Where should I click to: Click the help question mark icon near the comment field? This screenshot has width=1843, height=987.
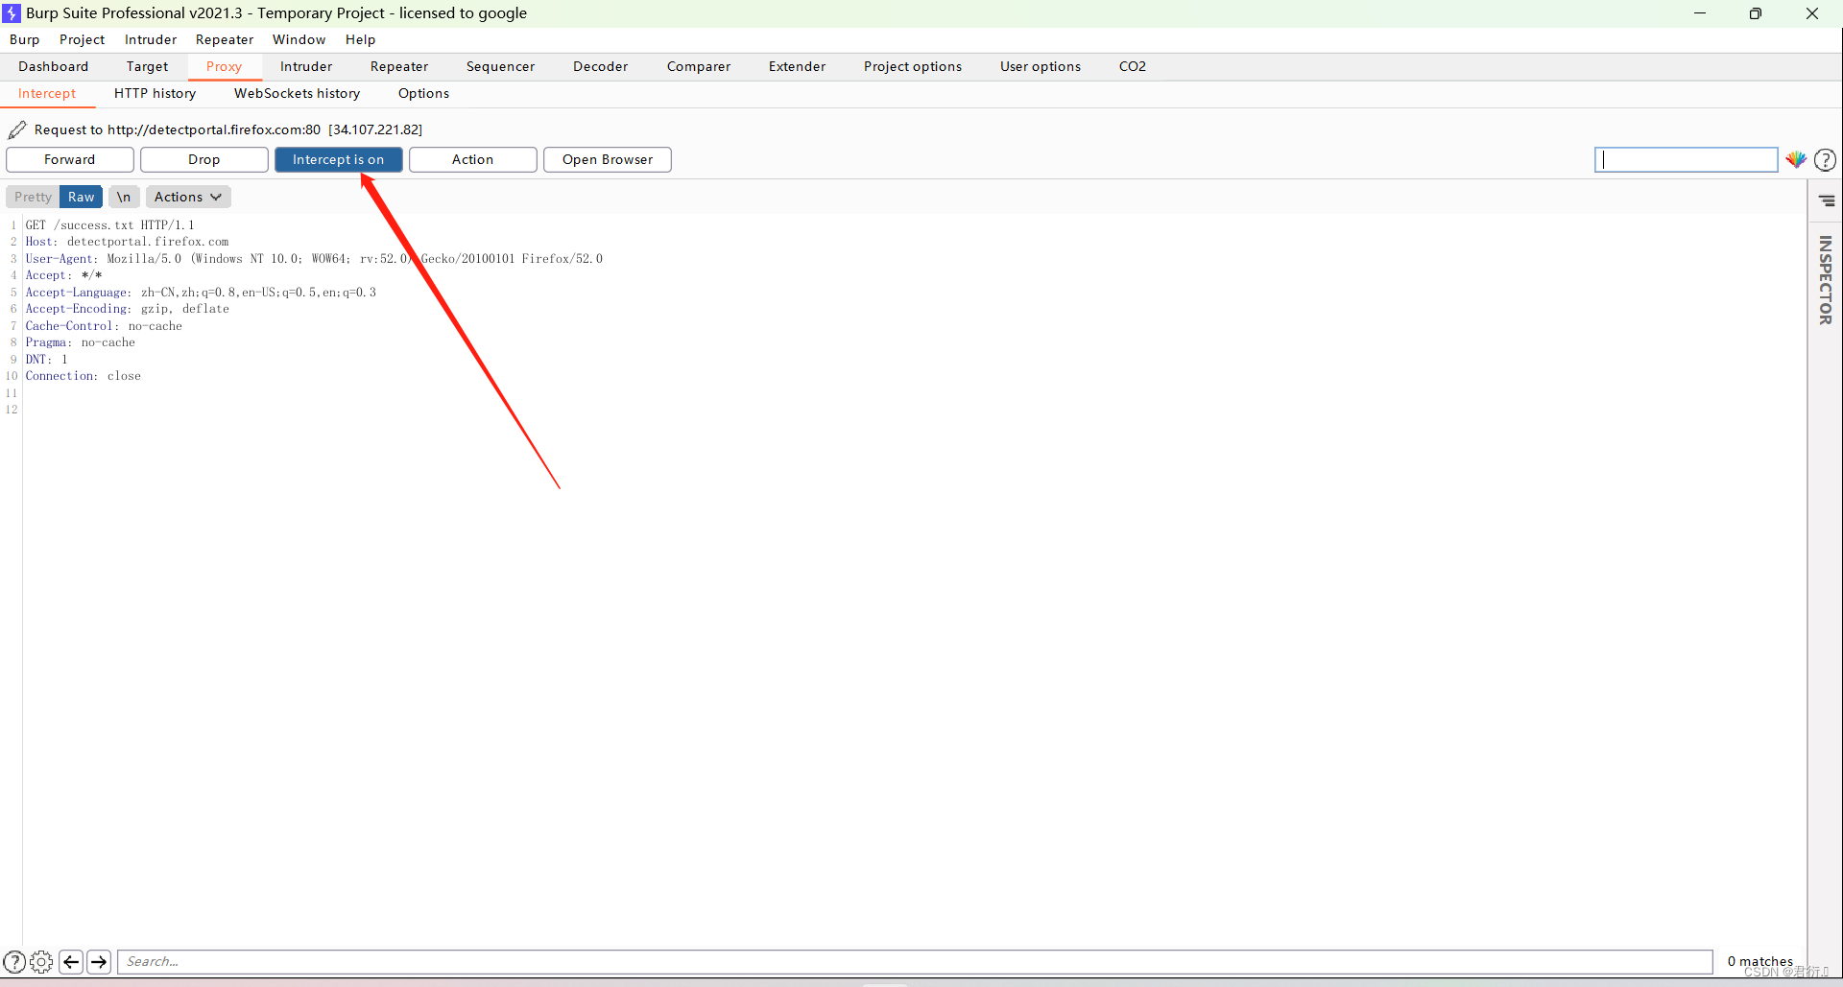click(x=1826, y=160)
